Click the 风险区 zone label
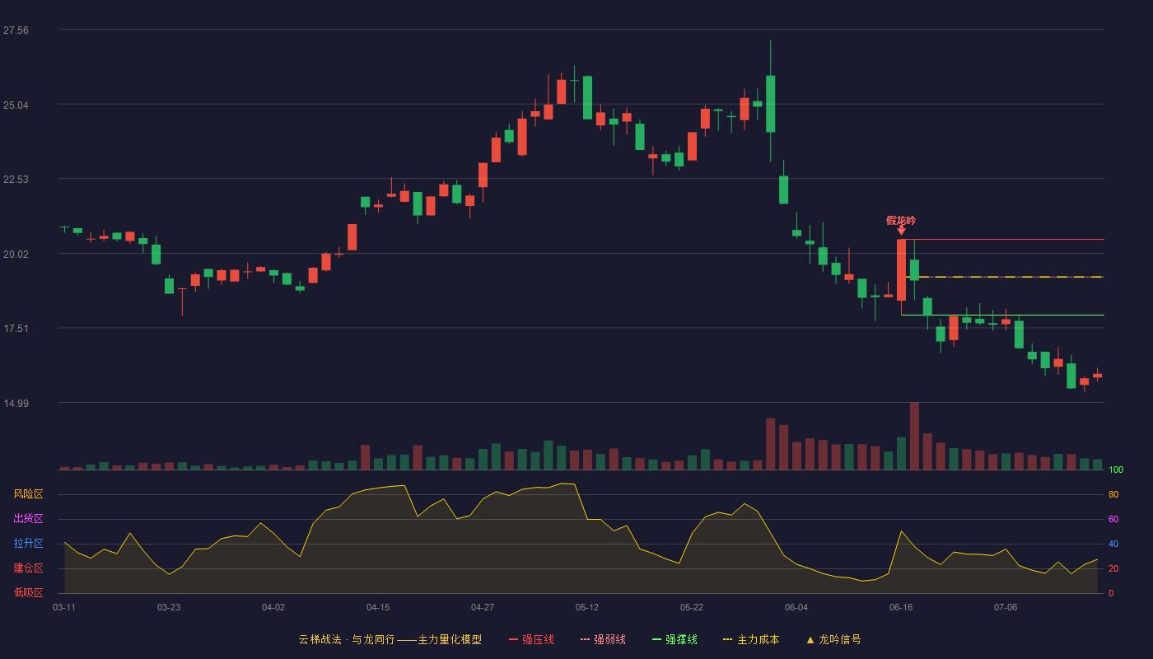Screen dimensions: 1153x659 click(28, 494)
